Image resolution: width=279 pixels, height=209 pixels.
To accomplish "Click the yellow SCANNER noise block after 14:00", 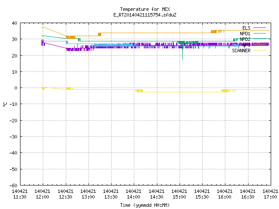I will pyautogui.click(x=139, y=91).
